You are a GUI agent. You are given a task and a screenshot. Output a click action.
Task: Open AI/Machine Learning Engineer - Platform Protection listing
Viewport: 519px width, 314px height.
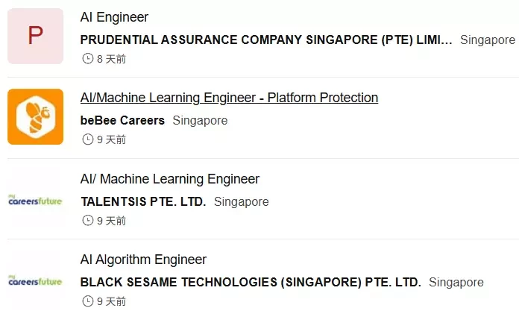click(229, 98)
